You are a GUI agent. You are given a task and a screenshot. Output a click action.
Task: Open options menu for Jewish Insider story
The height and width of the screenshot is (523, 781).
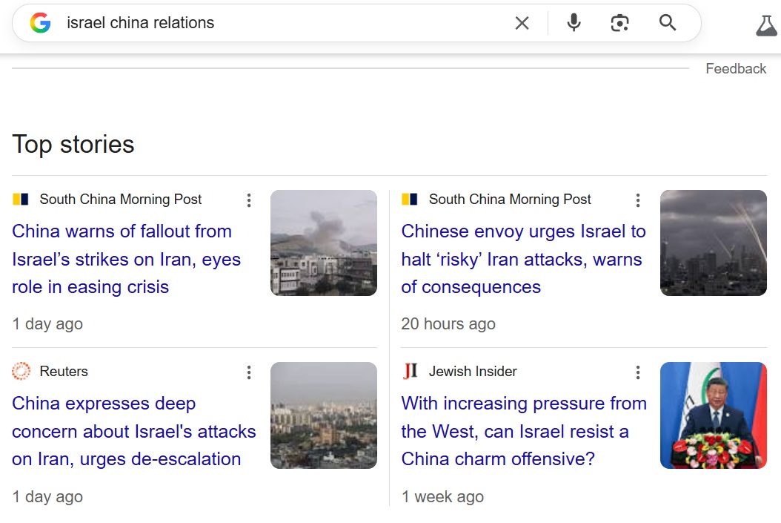pos(637,372)
